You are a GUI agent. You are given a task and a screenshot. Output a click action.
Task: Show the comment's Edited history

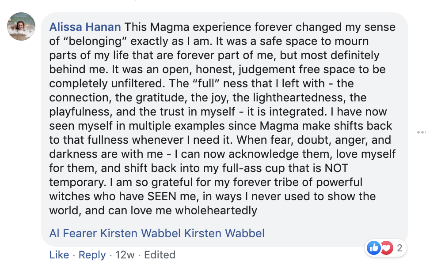159,255
